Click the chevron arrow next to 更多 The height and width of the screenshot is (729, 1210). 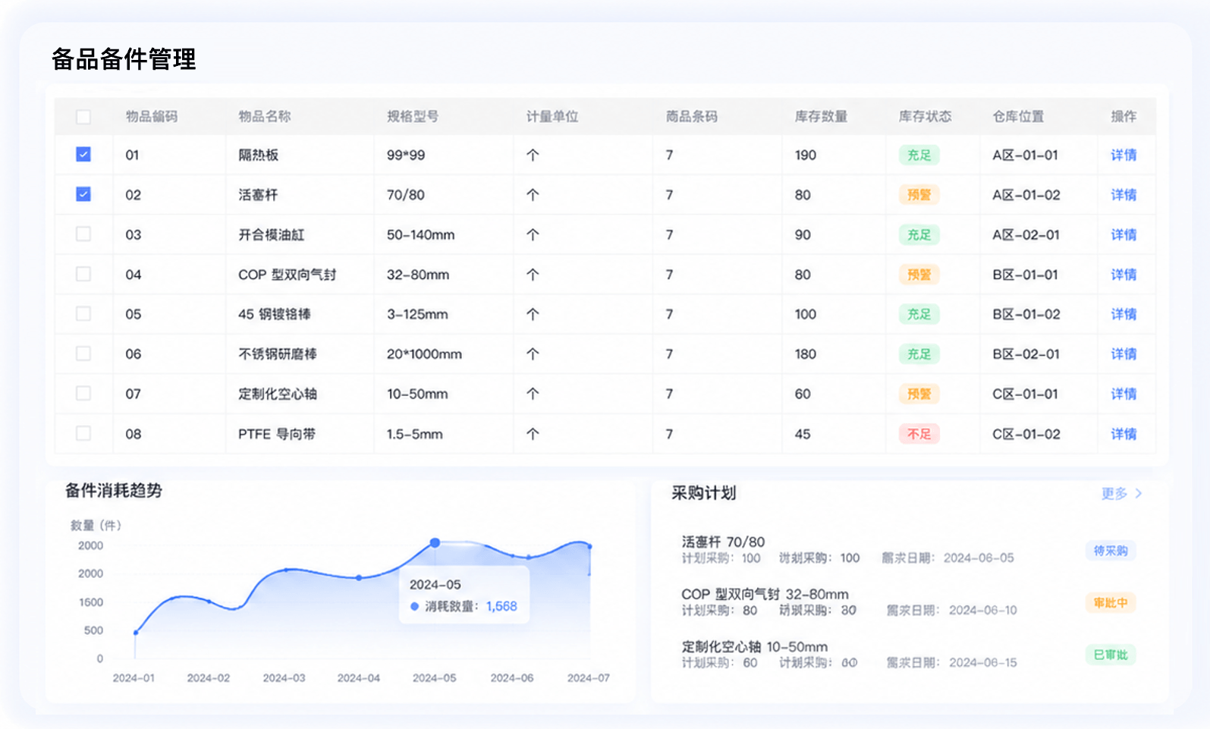pos(1139,494)
